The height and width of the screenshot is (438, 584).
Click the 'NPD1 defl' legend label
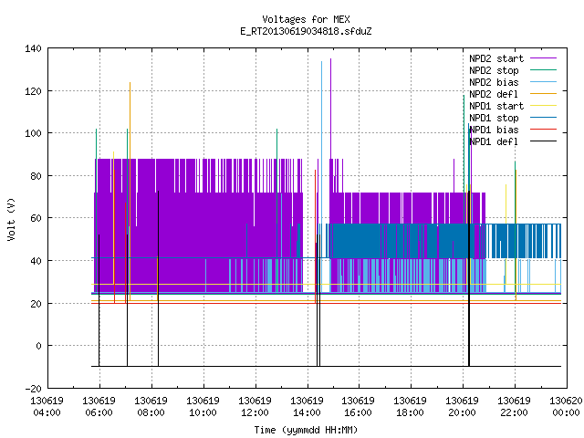click(494, 142)
